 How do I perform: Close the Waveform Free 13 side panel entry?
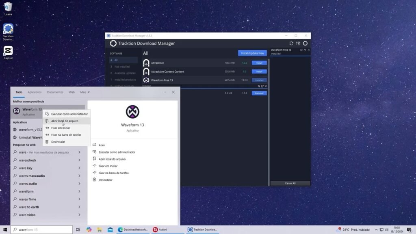point(309,50)
